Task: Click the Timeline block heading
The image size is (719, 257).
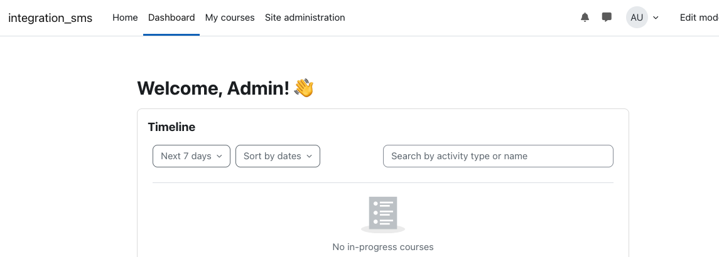Action: pyautogui.click(x=171, y=127)
